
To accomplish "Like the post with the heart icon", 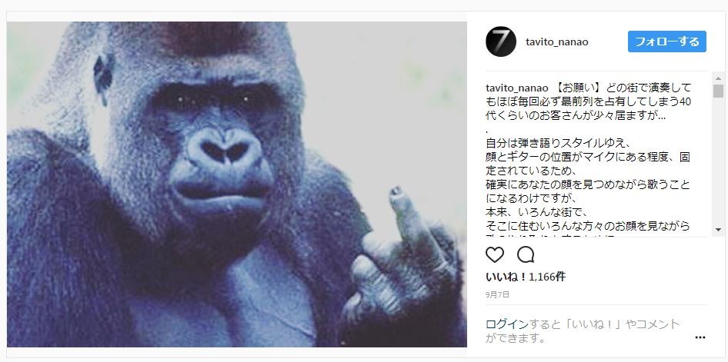I will click(x=495, y=254).
